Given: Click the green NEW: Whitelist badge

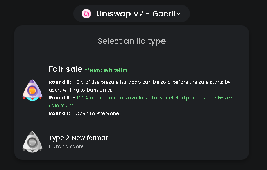Looking at the screenshot, I should [x=106, y=70].
